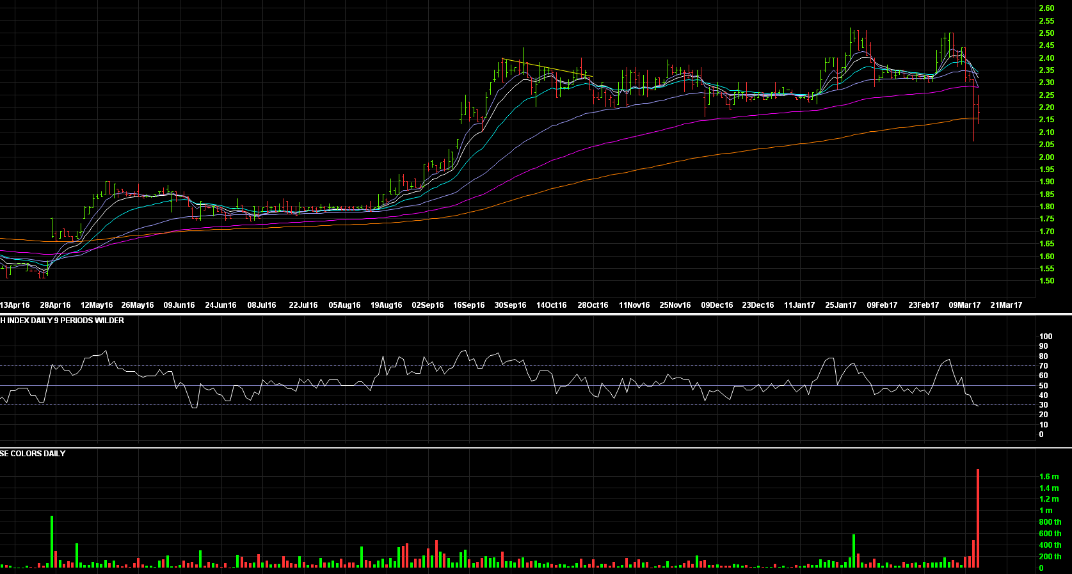
Task: Select the '1.6 m' volume axis label
Action: [x=1049, y=477]
